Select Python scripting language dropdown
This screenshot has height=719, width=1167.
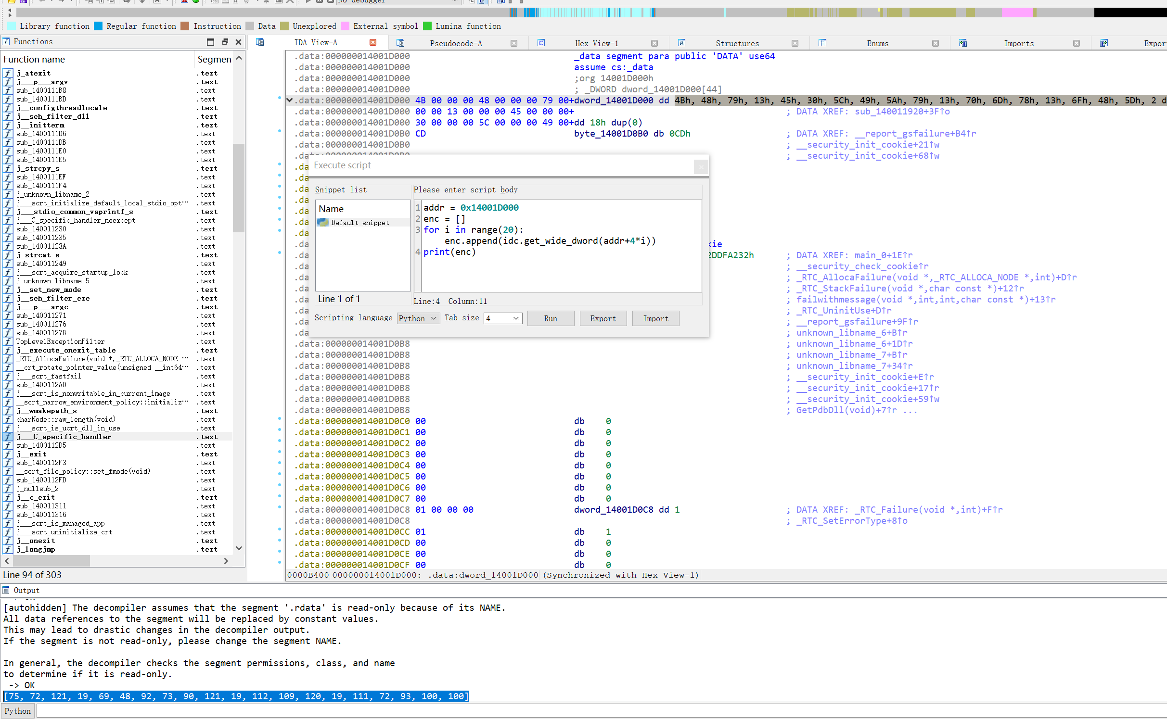point(417,318)
